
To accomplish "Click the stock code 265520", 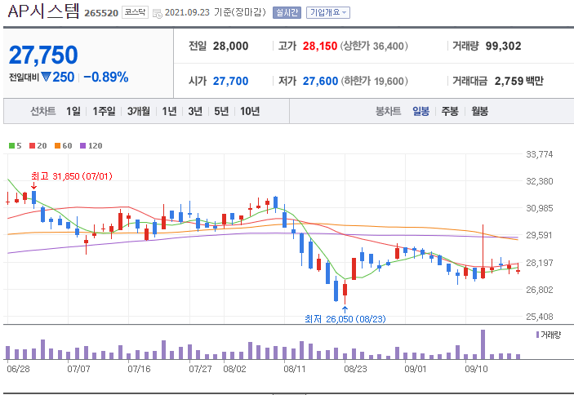I will point(101,14).
